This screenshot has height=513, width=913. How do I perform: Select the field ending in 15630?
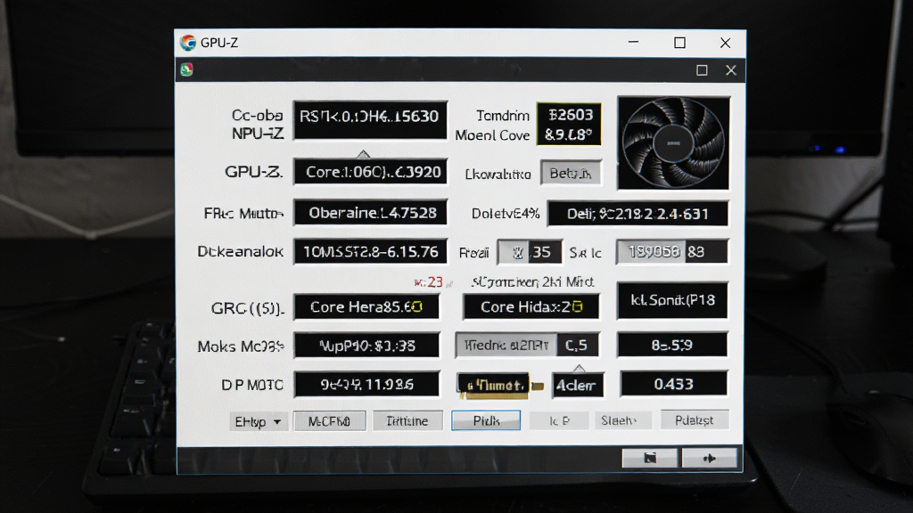click(370, 120)
